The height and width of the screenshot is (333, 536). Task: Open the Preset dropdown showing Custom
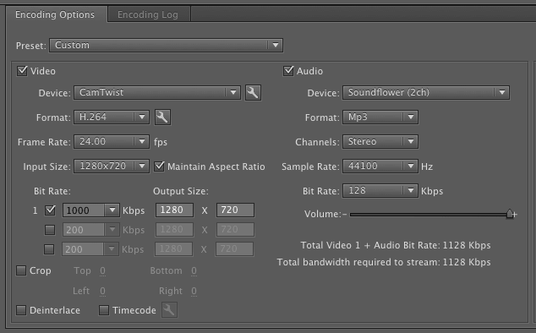tap(167, 45)
